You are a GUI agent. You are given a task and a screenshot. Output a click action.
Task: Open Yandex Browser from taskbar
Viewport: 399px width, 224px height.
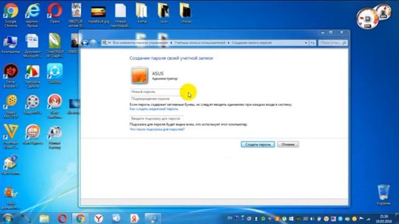tap(99, 218)
